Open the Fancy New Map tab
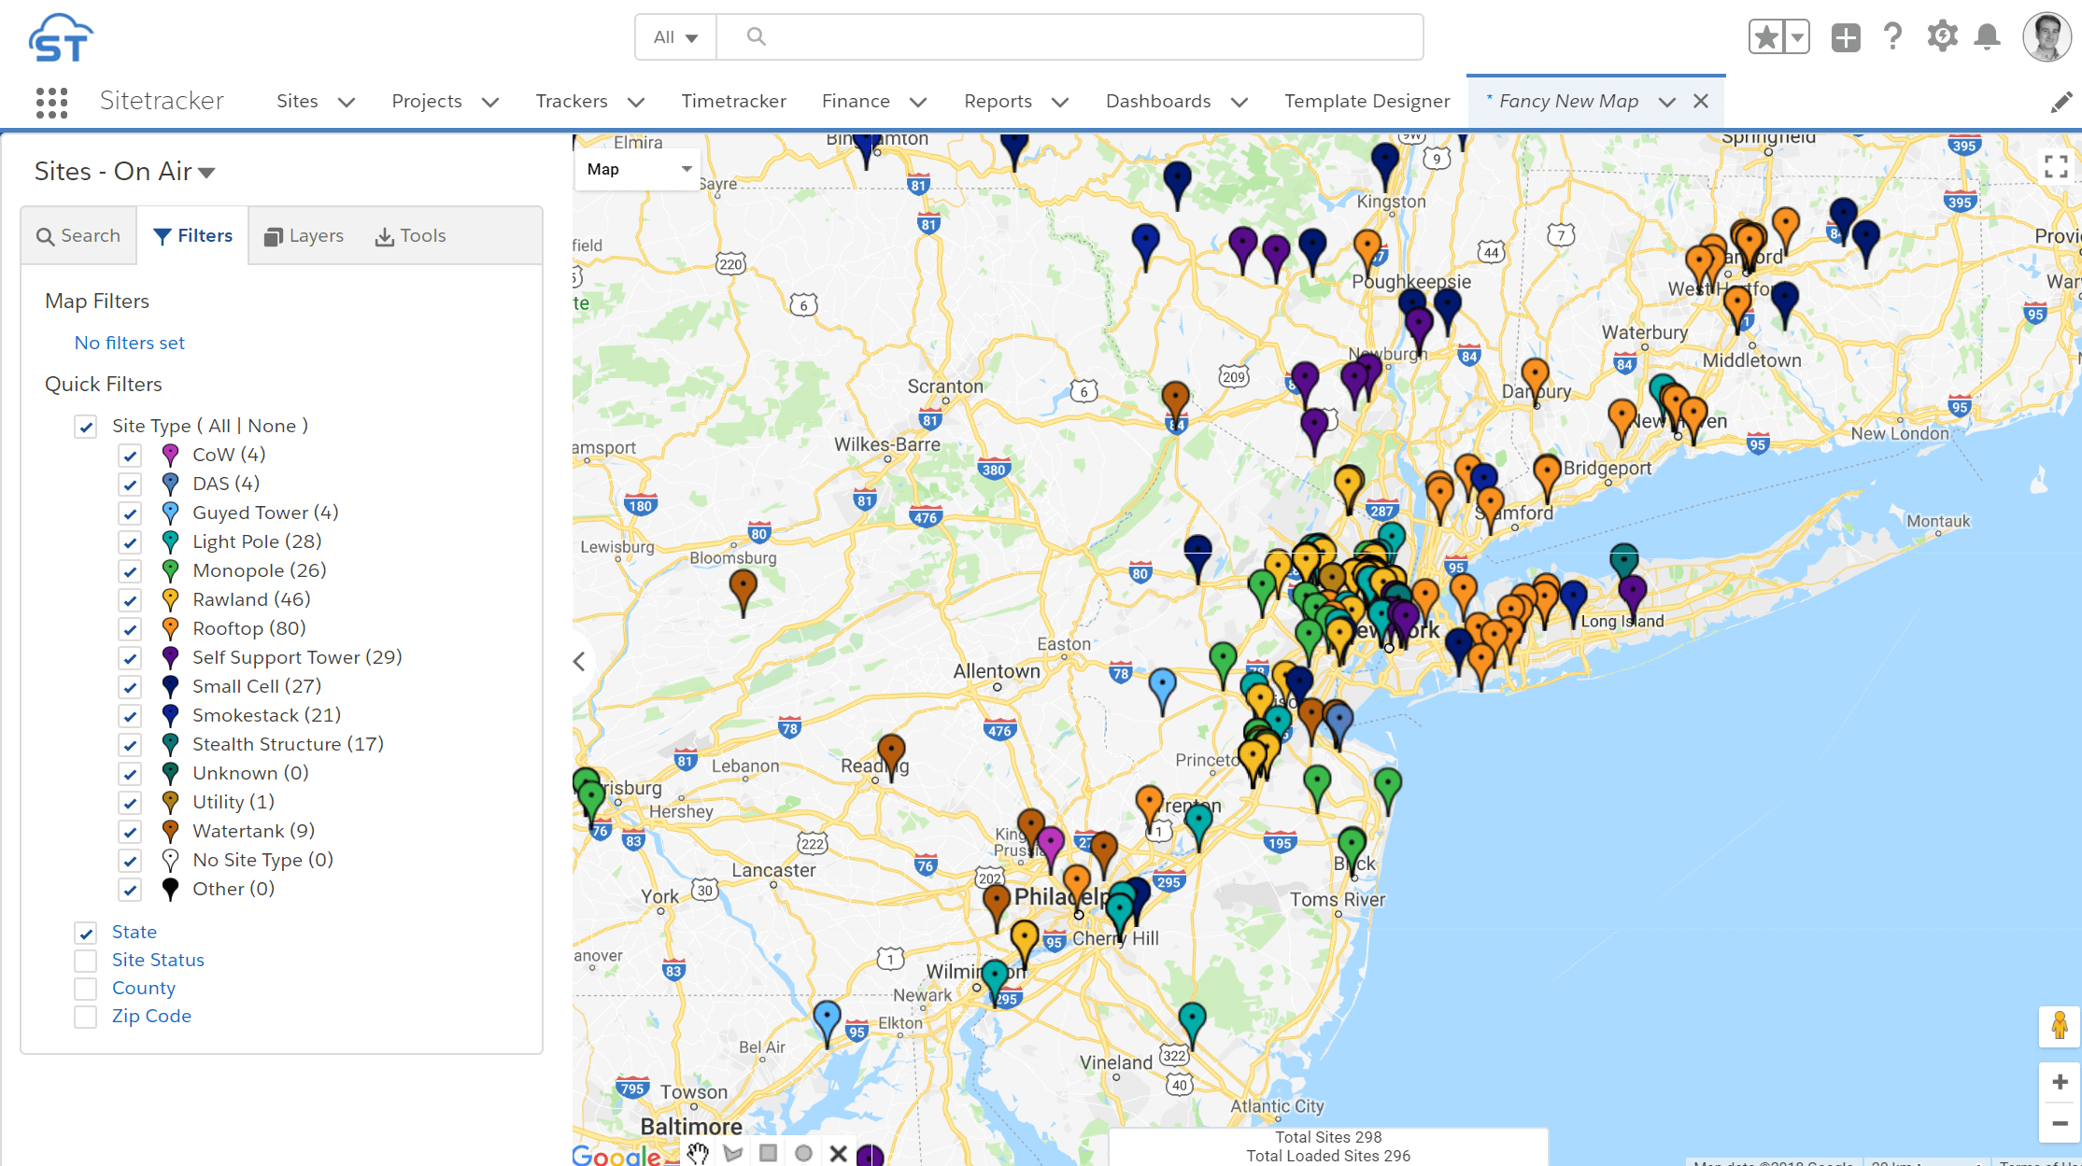Screen dimensions: 2082x1166 click(1570, 100)
